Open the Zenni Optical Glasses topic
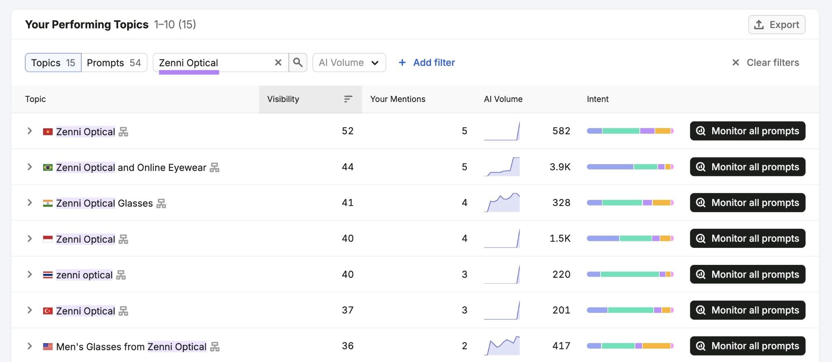The height and width of the screenshot is (362, 832). 104,203
